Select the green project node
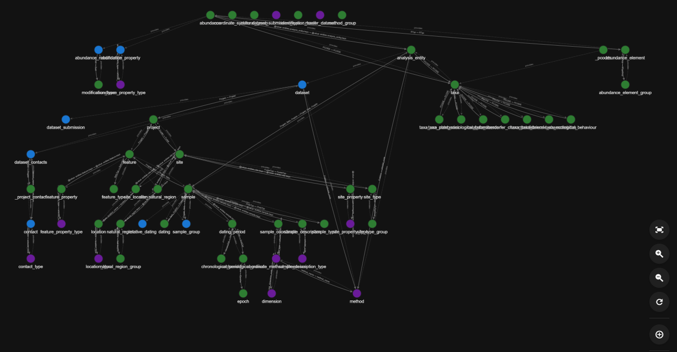677x352 pixels. pyautogui.click(x=153, y=119)
